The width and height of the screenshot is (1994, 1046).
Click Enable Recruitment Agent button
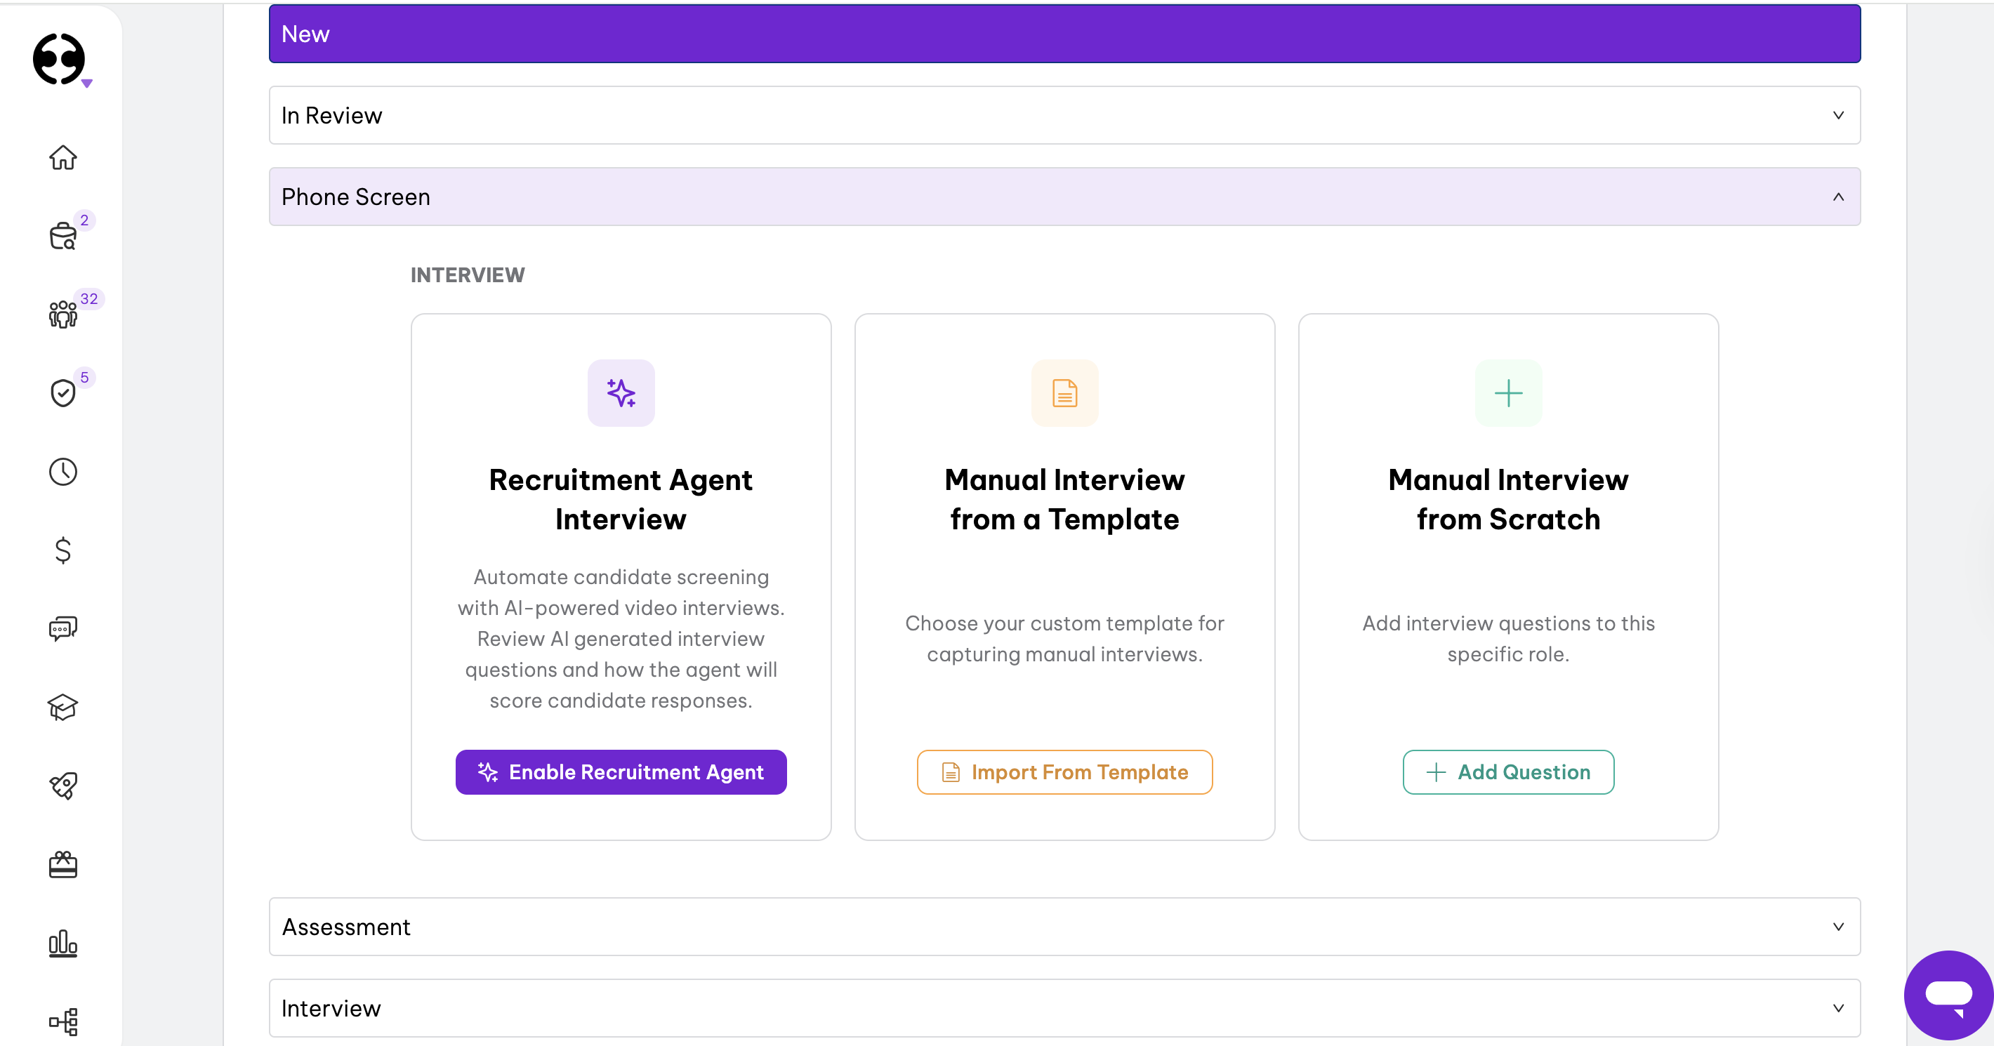click(x=621, y=772)
